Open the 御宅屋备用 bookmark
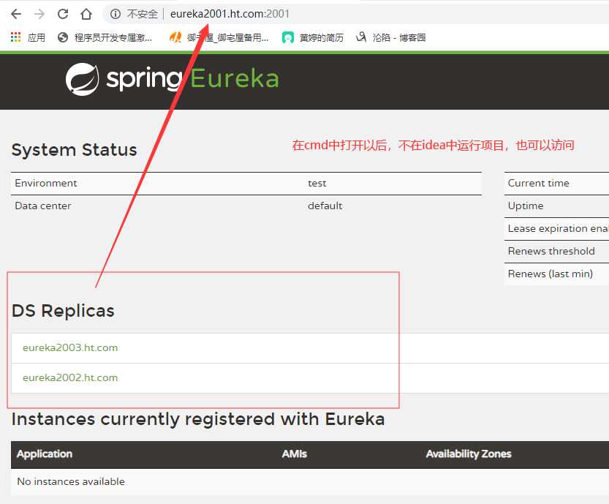The height and width of the screenshot is (504, 609). 219,37
